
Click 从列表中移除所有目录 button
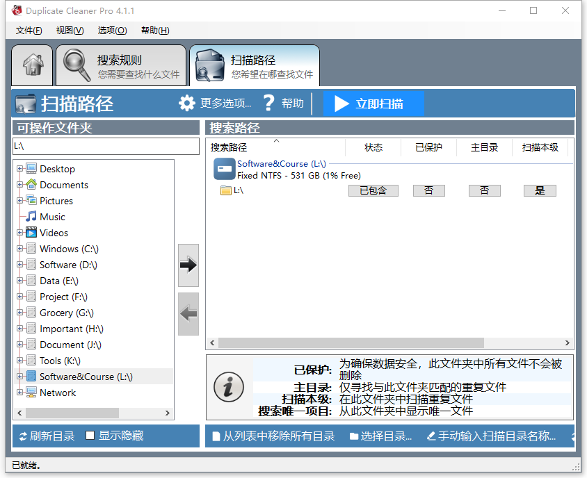[273, 436]
